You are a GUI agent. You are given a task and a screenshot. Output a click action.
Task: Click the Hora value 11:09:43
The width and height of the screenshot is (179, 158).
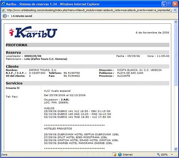(x=163, y=56)
